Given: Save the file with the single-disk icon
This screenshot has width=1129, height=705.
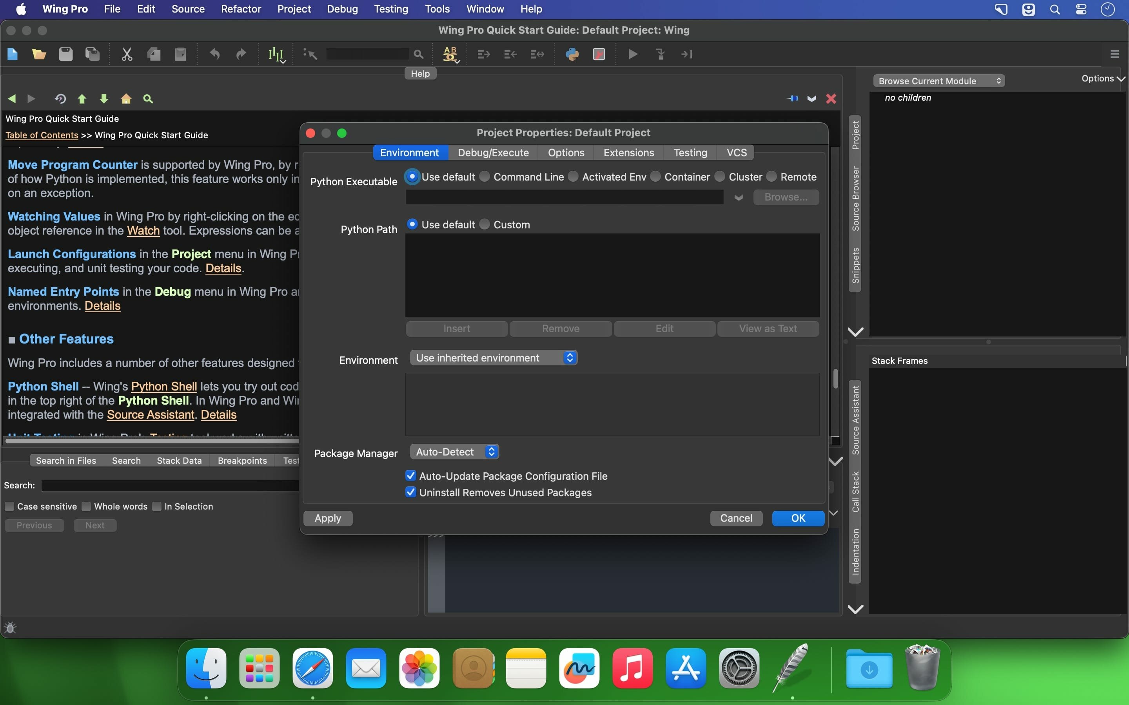Looking at the screenshot, I should click(66, 54).
